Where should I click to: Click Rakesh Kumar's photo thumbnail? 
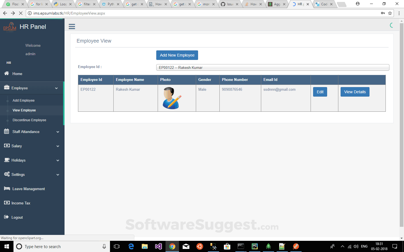coord(172,98)
